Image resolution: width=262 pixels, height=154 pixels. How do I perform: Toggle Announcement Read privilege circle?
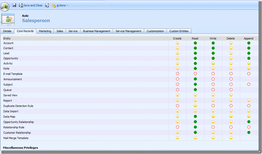[195, 79]
